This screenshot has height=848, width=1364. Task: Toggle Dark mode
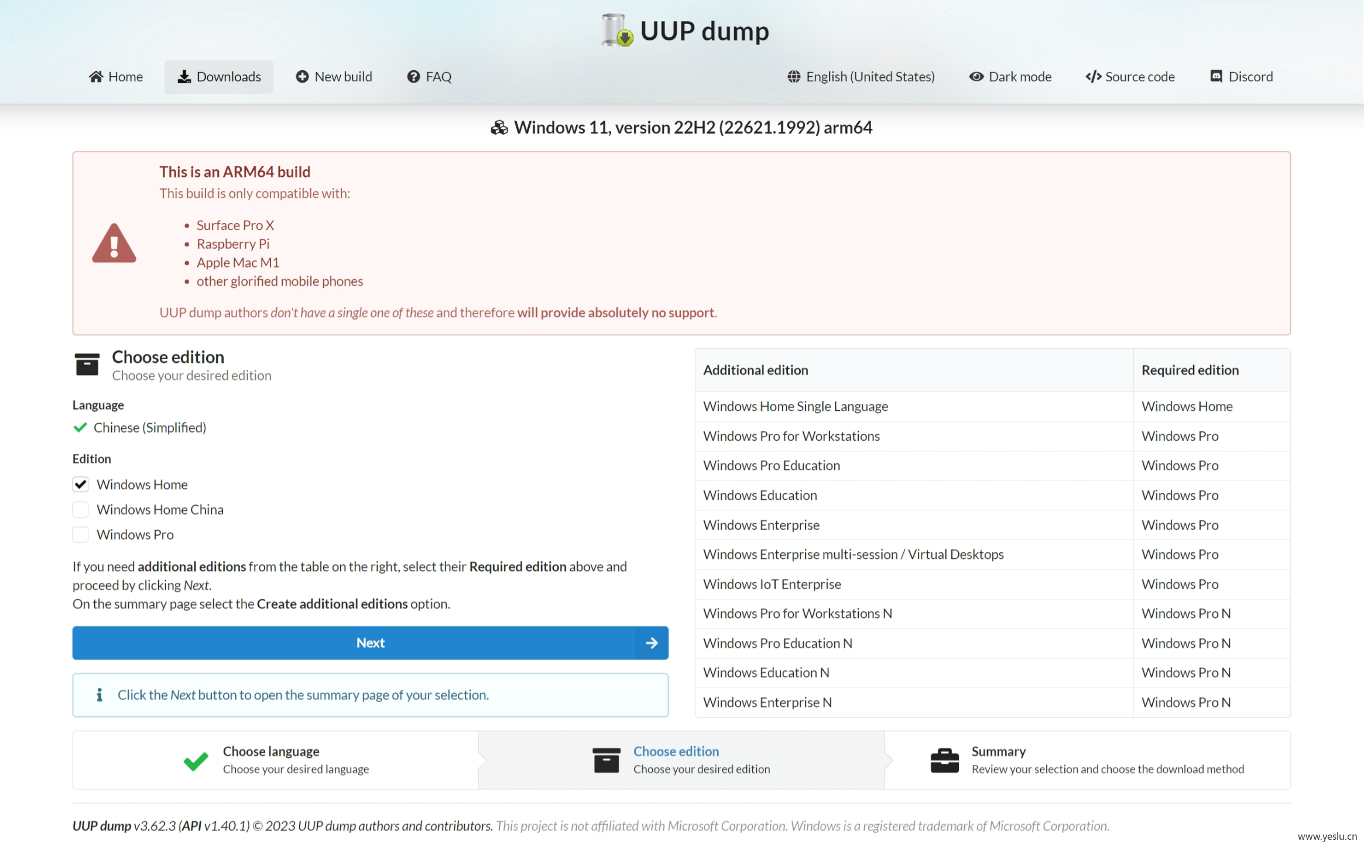[1010, 77]
